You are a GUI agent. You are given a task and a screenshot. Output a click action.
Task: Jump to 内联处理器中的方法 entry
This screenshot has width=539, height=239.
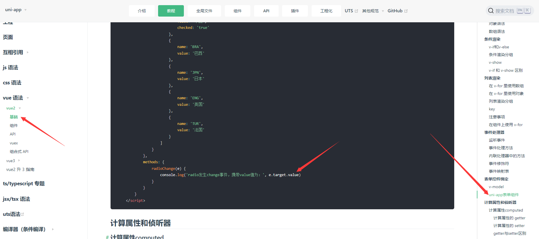[507, 156]
